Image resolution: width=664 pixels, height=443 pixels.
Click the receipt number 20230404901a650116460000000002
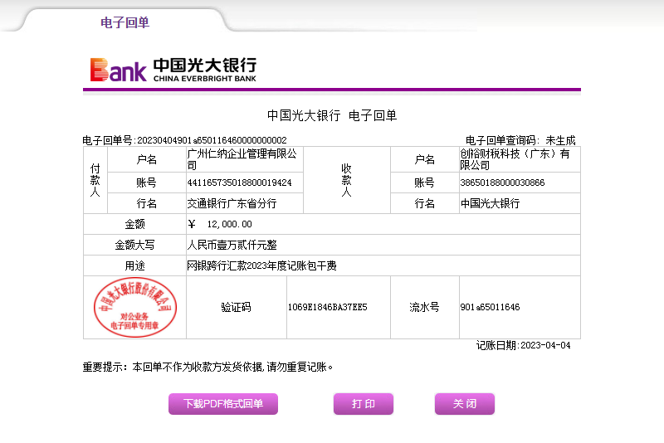[x=212, y=140]
